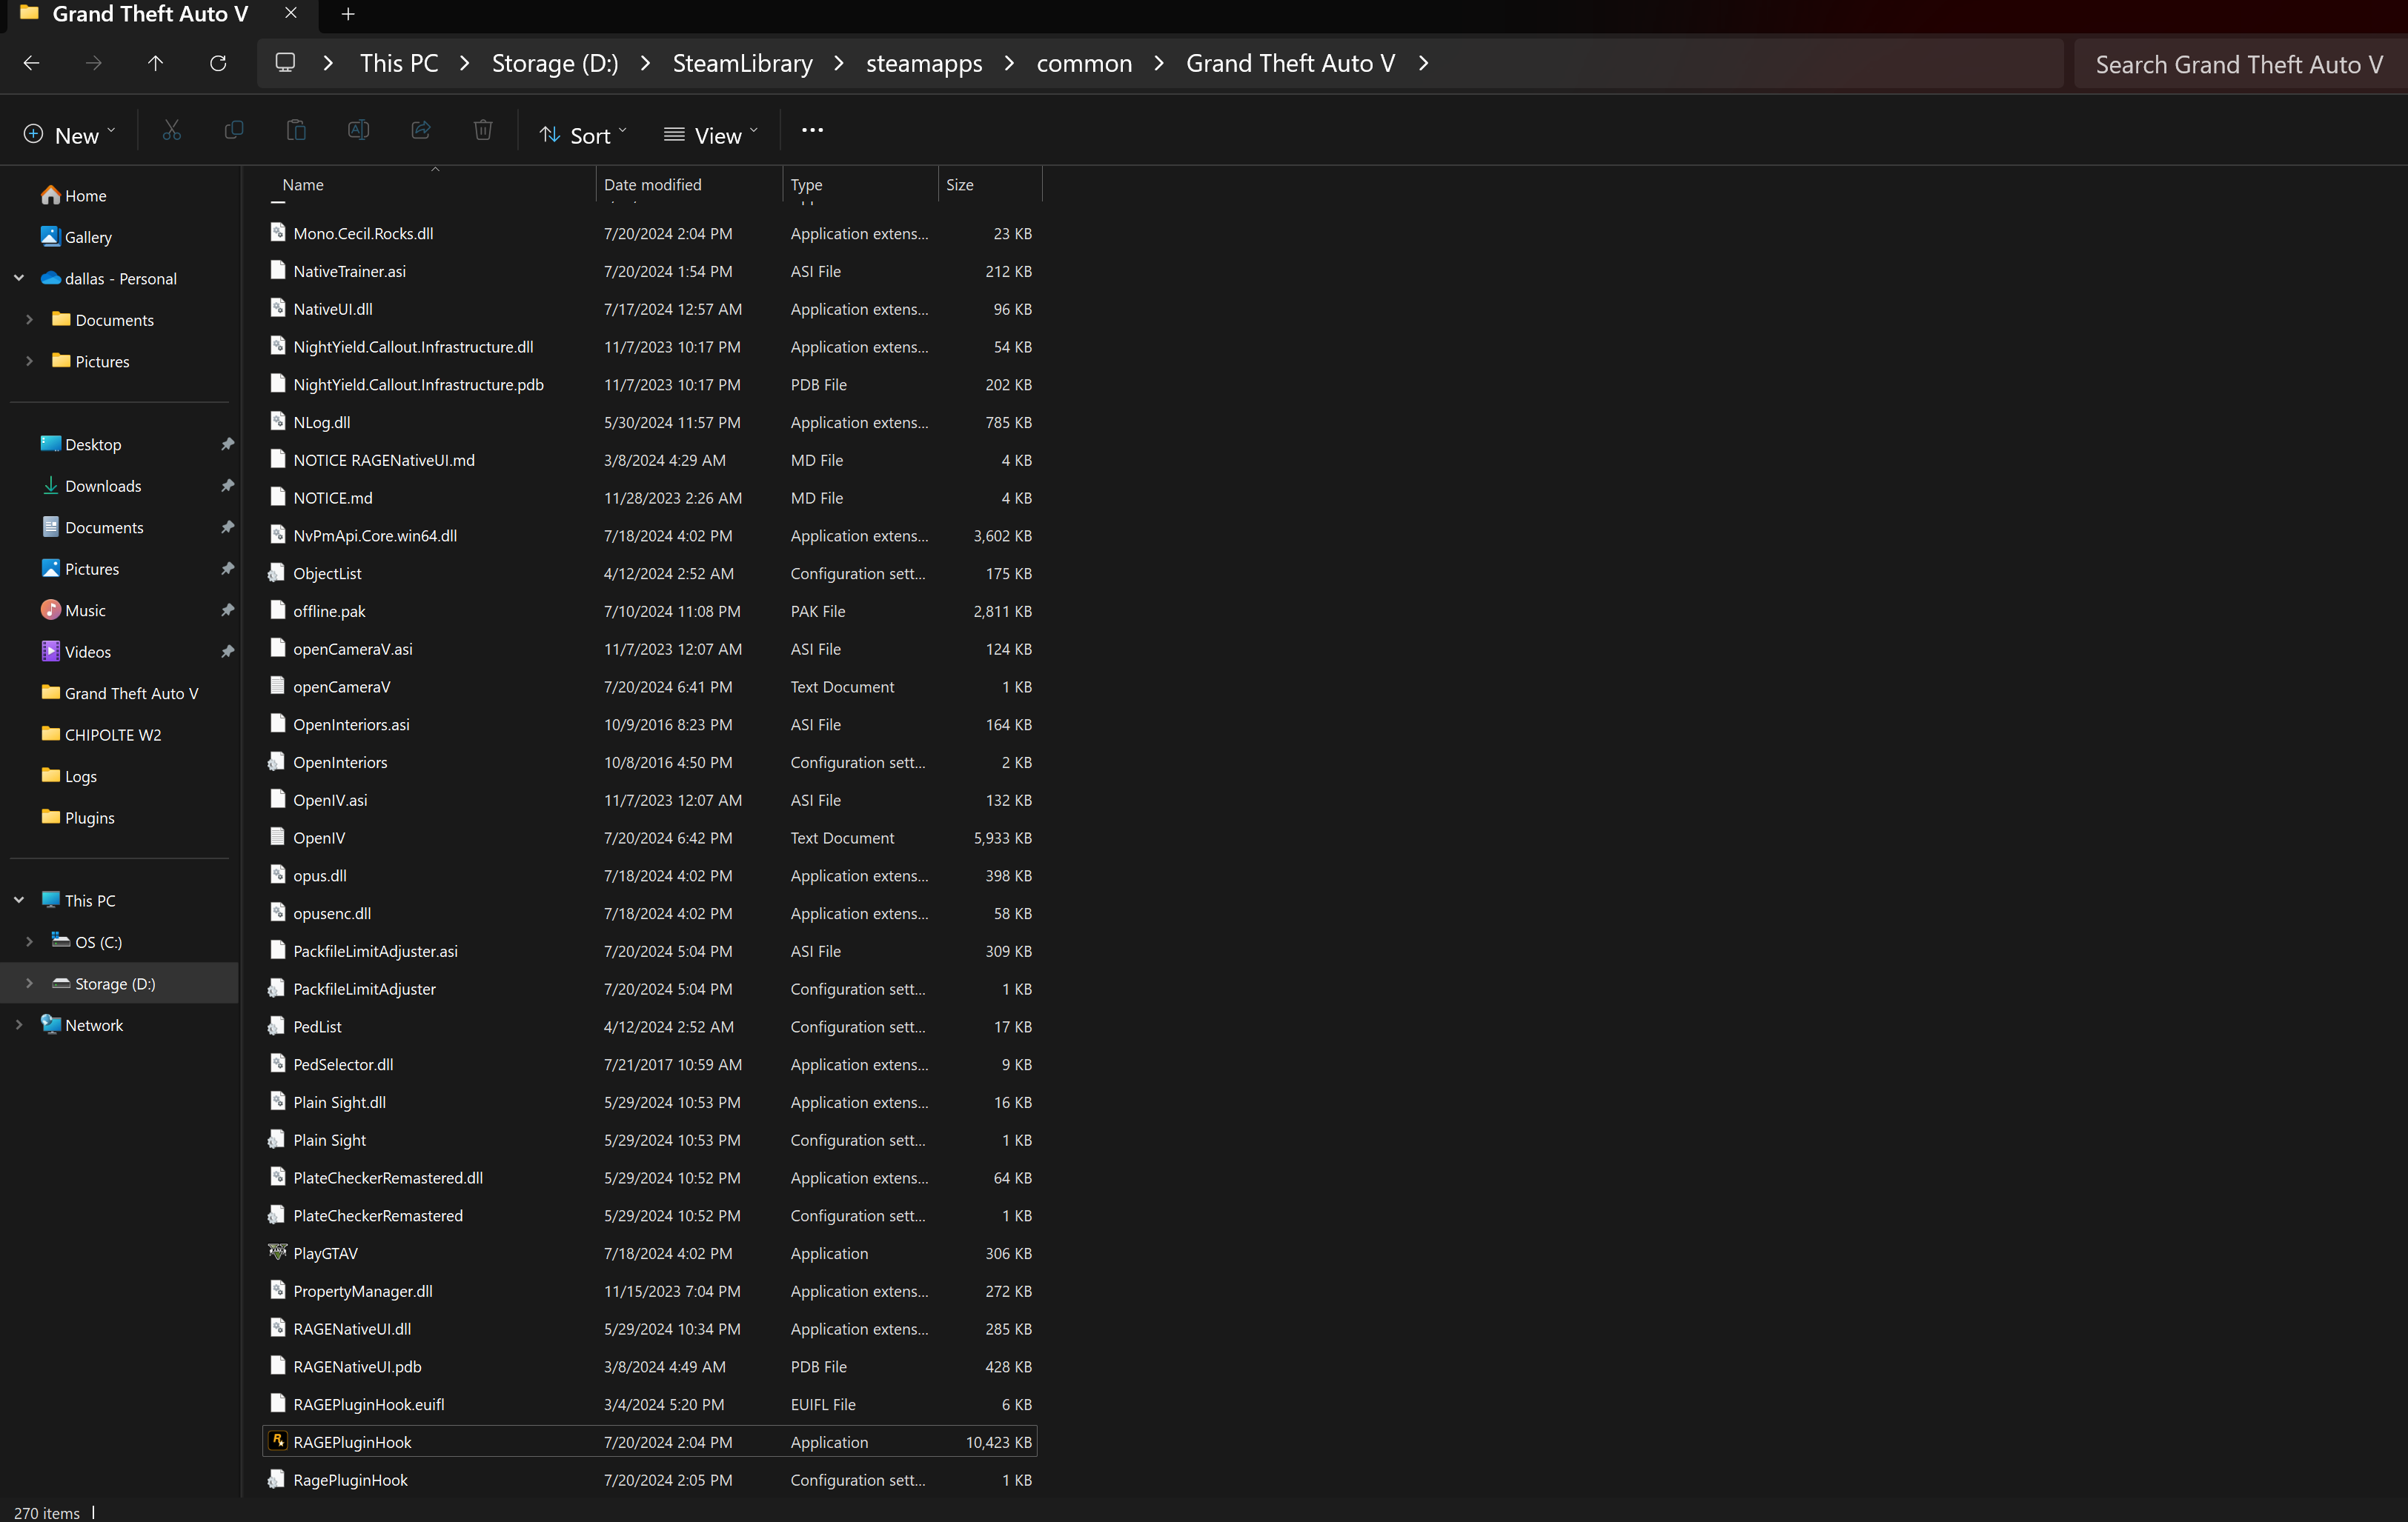The width and height of the screenshot is (2408, 1522).
Task: Click the Cut scissors icon
Action: 172,131
